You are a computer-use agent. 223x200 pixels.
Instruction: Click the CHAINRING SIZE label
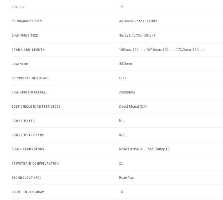click(x=25, y=35)
